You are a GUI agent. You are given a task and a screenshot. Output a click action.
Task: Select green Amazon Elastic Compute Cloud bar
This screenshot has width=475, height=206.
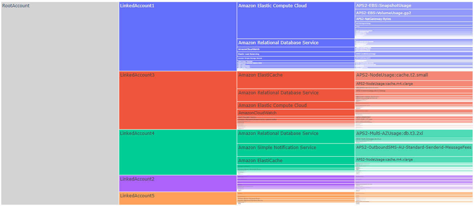click(296, 169)
